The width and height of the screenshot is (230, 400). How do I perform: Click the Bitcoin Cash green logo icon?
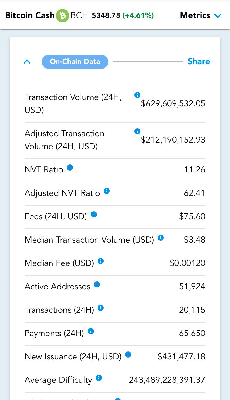pos(63,15)
